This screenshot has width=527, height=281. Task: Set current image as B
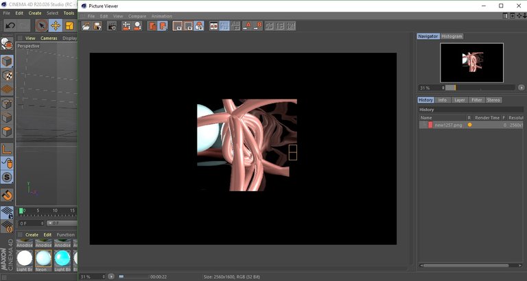click(258, 26)
